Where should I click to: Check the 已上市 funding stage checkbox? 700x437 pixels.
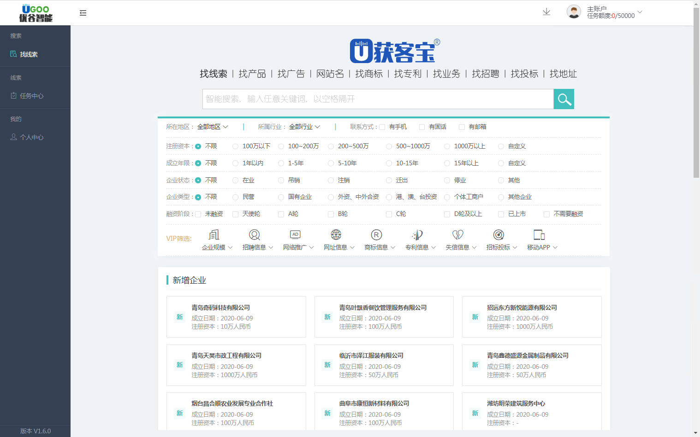501,214
